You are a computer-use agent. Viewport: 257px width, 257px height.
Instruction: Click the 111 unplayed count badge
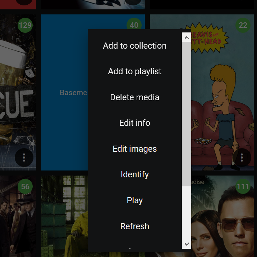coord(243,186)
